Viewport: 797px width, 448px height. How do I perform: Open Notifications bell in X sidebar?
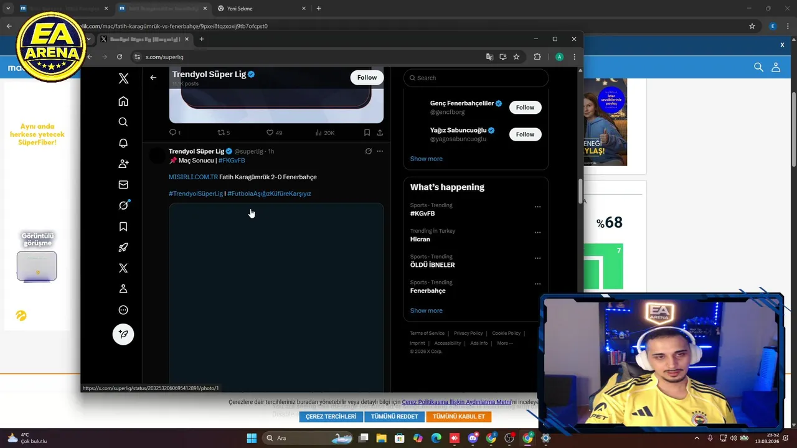point(123,143)
